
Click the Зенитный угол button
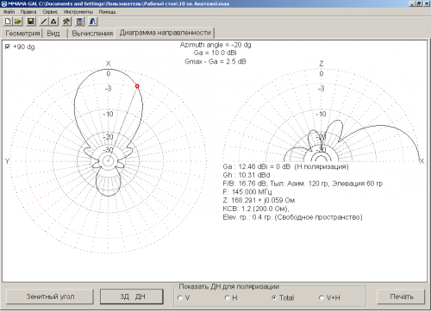click(x=50, y=296)
